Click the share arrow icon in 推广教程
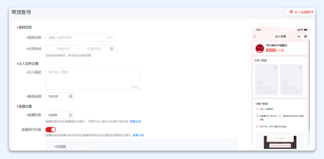 (x=279, y=116)
